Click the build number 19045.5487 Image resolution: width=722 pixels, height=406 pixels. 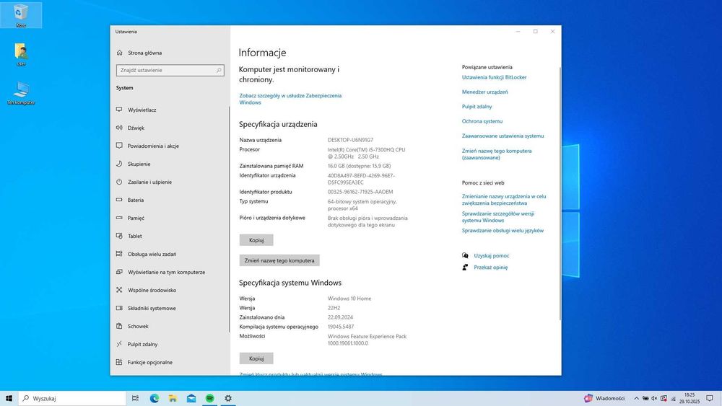(x=341, y=327)
